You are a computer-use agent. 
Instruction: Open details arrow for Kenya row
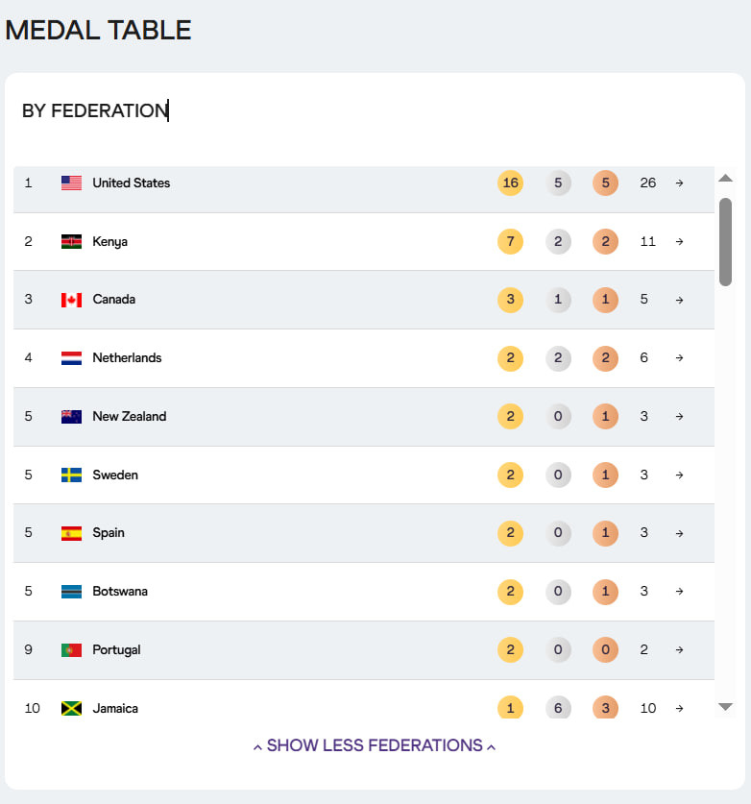pos(679,241)
